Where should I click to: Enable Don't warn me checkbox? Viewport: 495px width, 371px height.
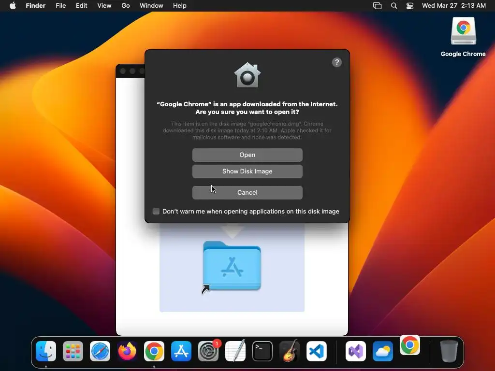coord(156,211)
